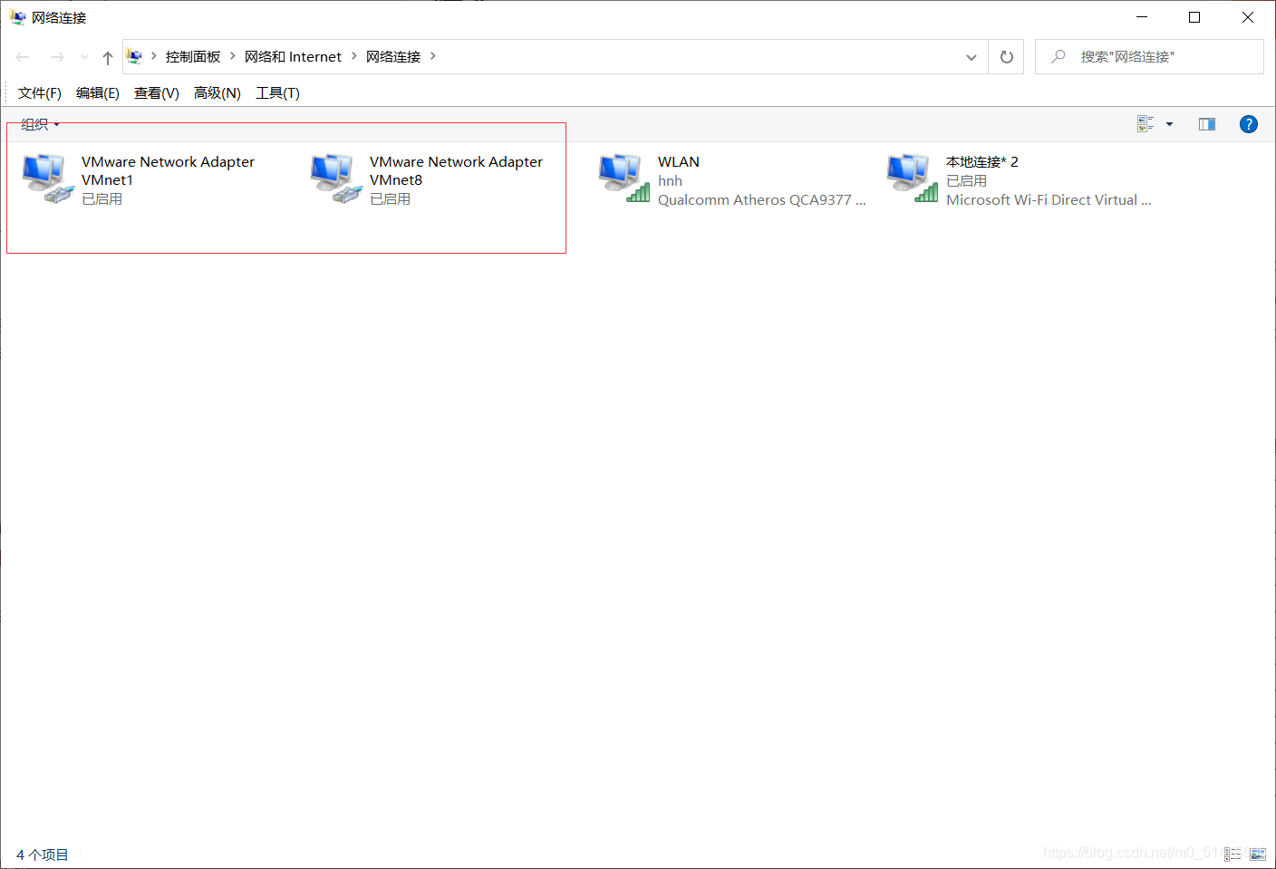Click the address bar location icon
The width and height of the screenshot is (1276, 869).
click(135, 57)
